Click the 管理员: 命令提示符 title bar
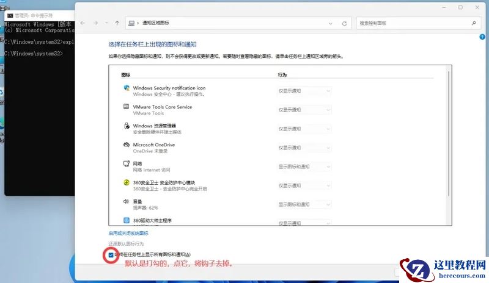The width and height of the screenshot is (489, 283). [40, 15]
